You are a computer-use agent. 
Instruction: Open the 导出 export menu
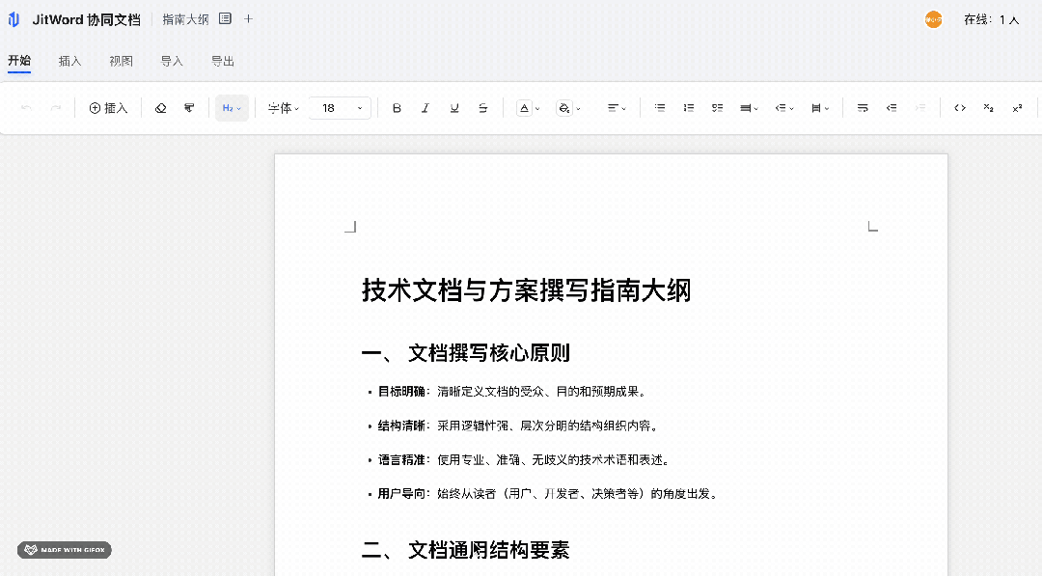[x=222, y=60]
